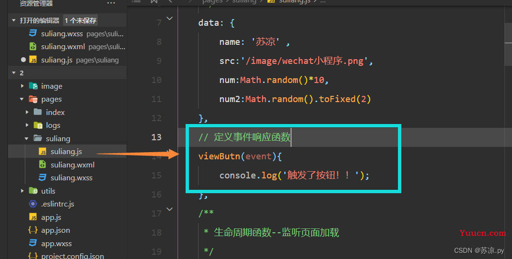Open the app.wxss file
This screenshot has height=259, width=512.
(56, 243)
